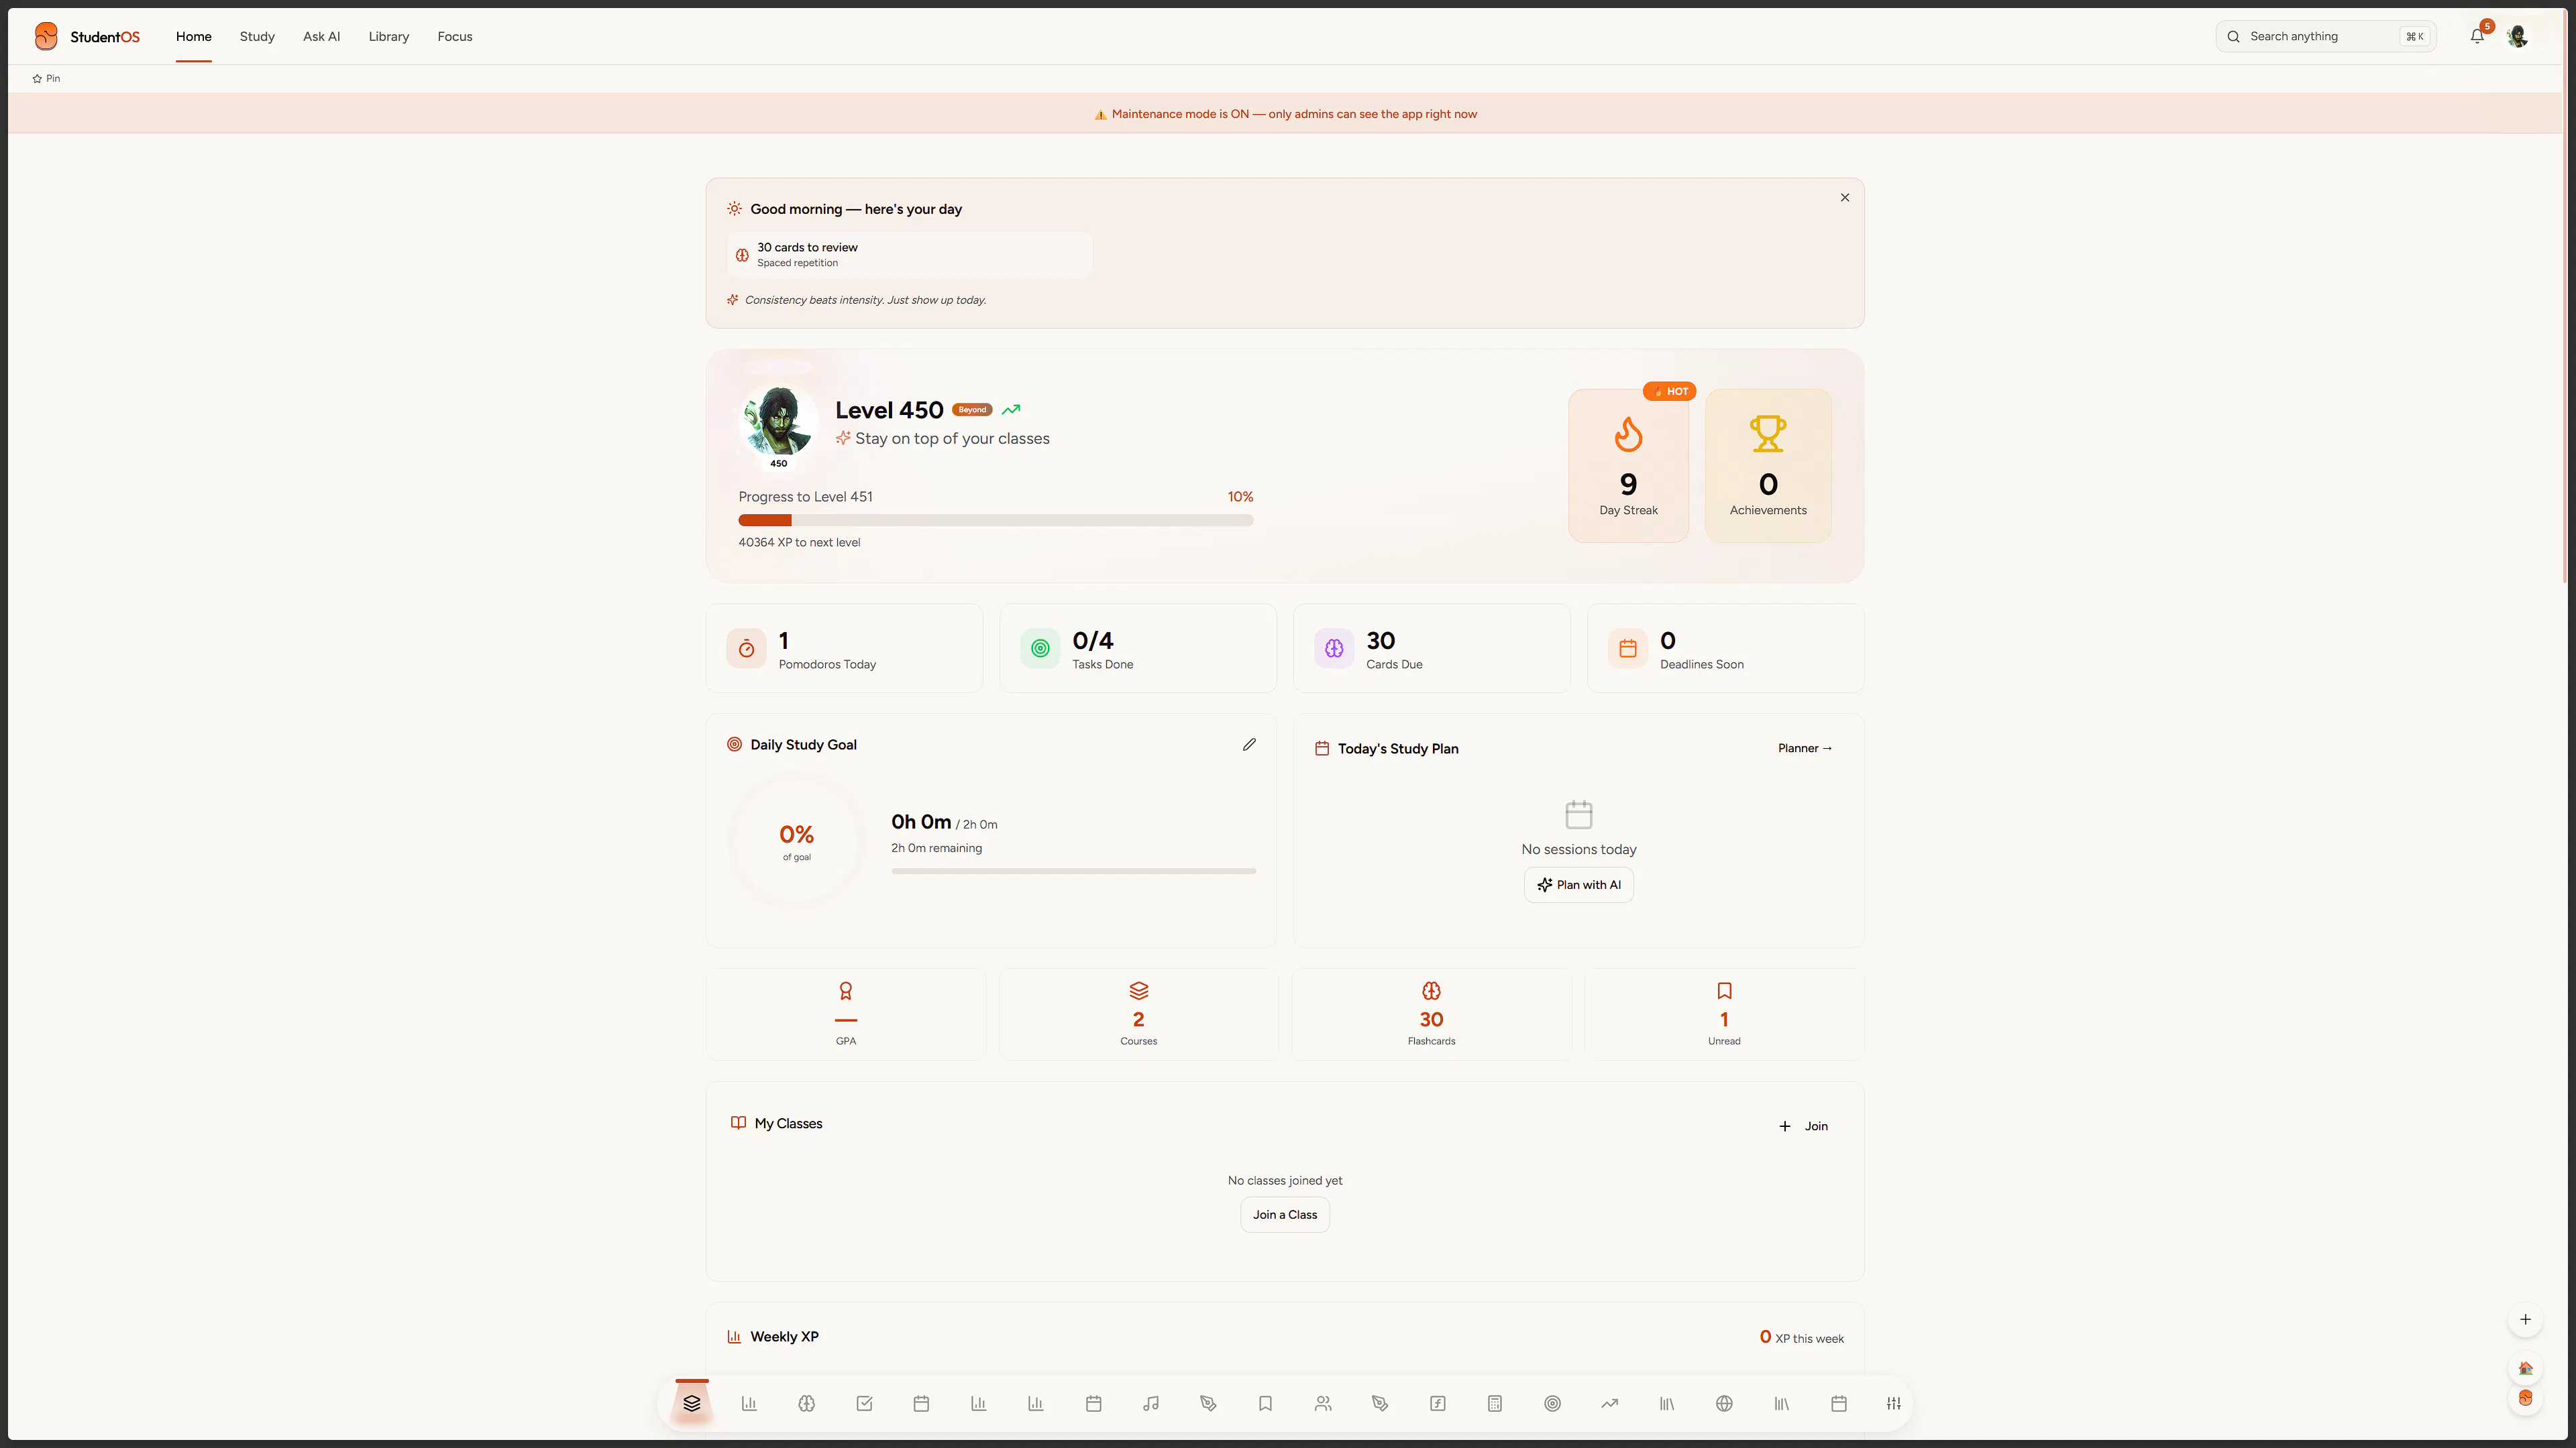Open the Focus tab
2576x1448 pixels.
pos(455,36)
